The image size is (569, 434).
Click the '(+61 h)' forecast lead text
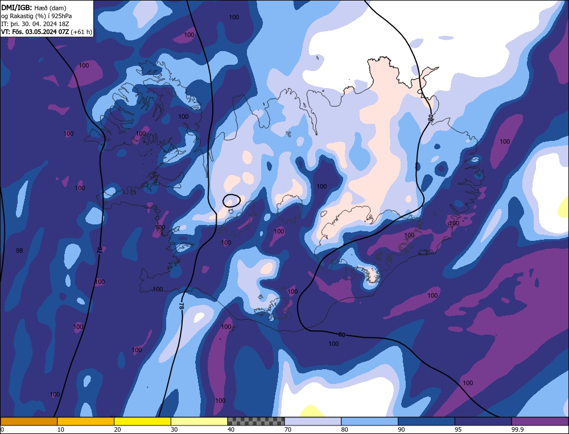point(81,32)
